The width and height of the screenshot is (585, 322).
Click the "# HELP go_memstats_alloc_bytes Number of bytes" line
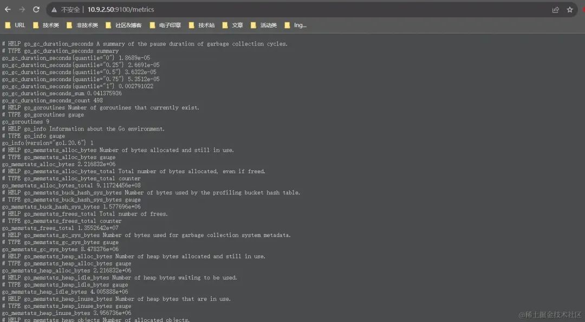click(118, 150)
